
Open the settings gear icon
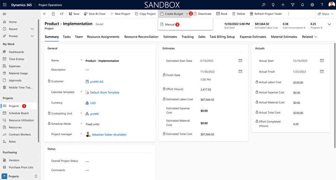point(312,5)
